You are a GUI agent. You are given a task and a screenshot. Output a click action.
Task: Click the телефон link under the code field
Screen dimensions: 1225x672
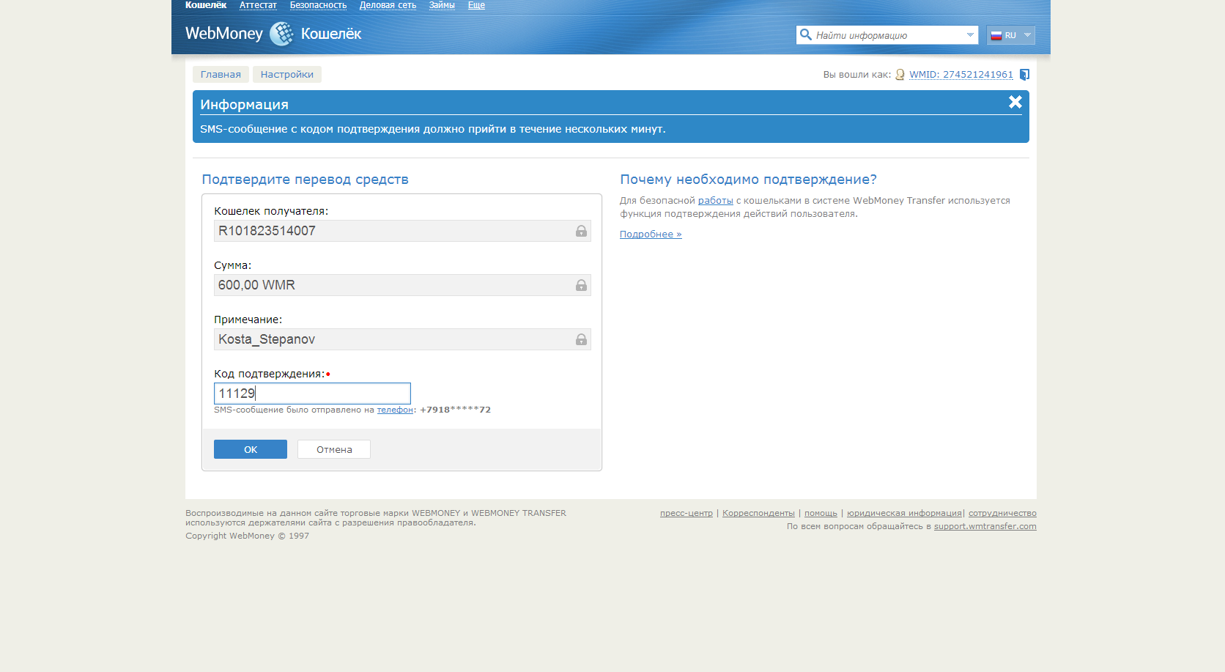[x=395, y=410]
